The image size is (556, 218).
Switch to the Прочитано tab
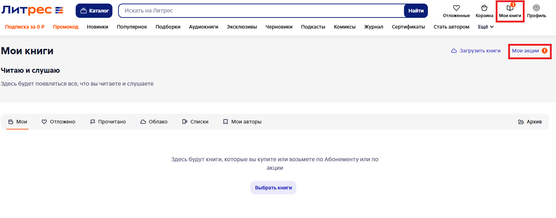tap(108, 122)
